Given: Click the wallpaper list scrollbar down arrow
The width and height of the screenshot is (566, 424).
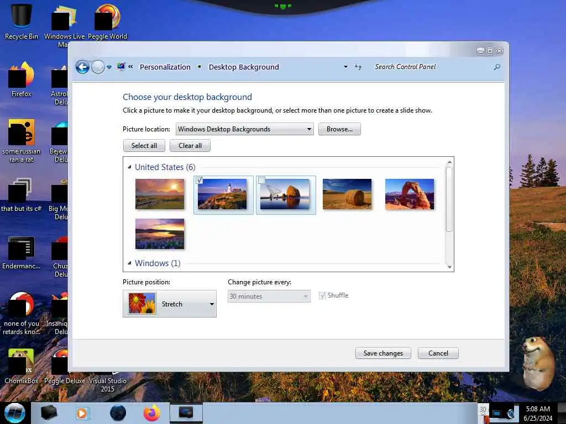Looking at the screenshot, I should point(449,267).
